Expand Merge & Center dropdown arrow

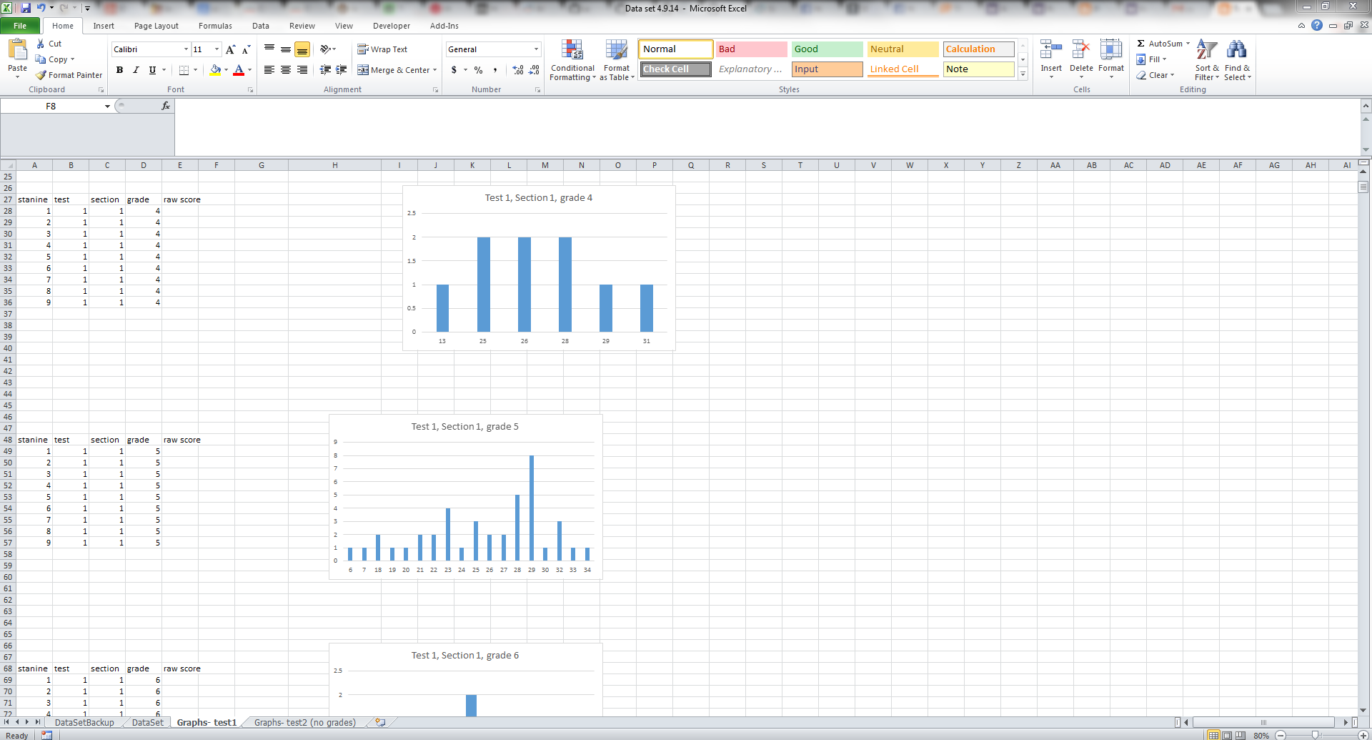[434, 70]
